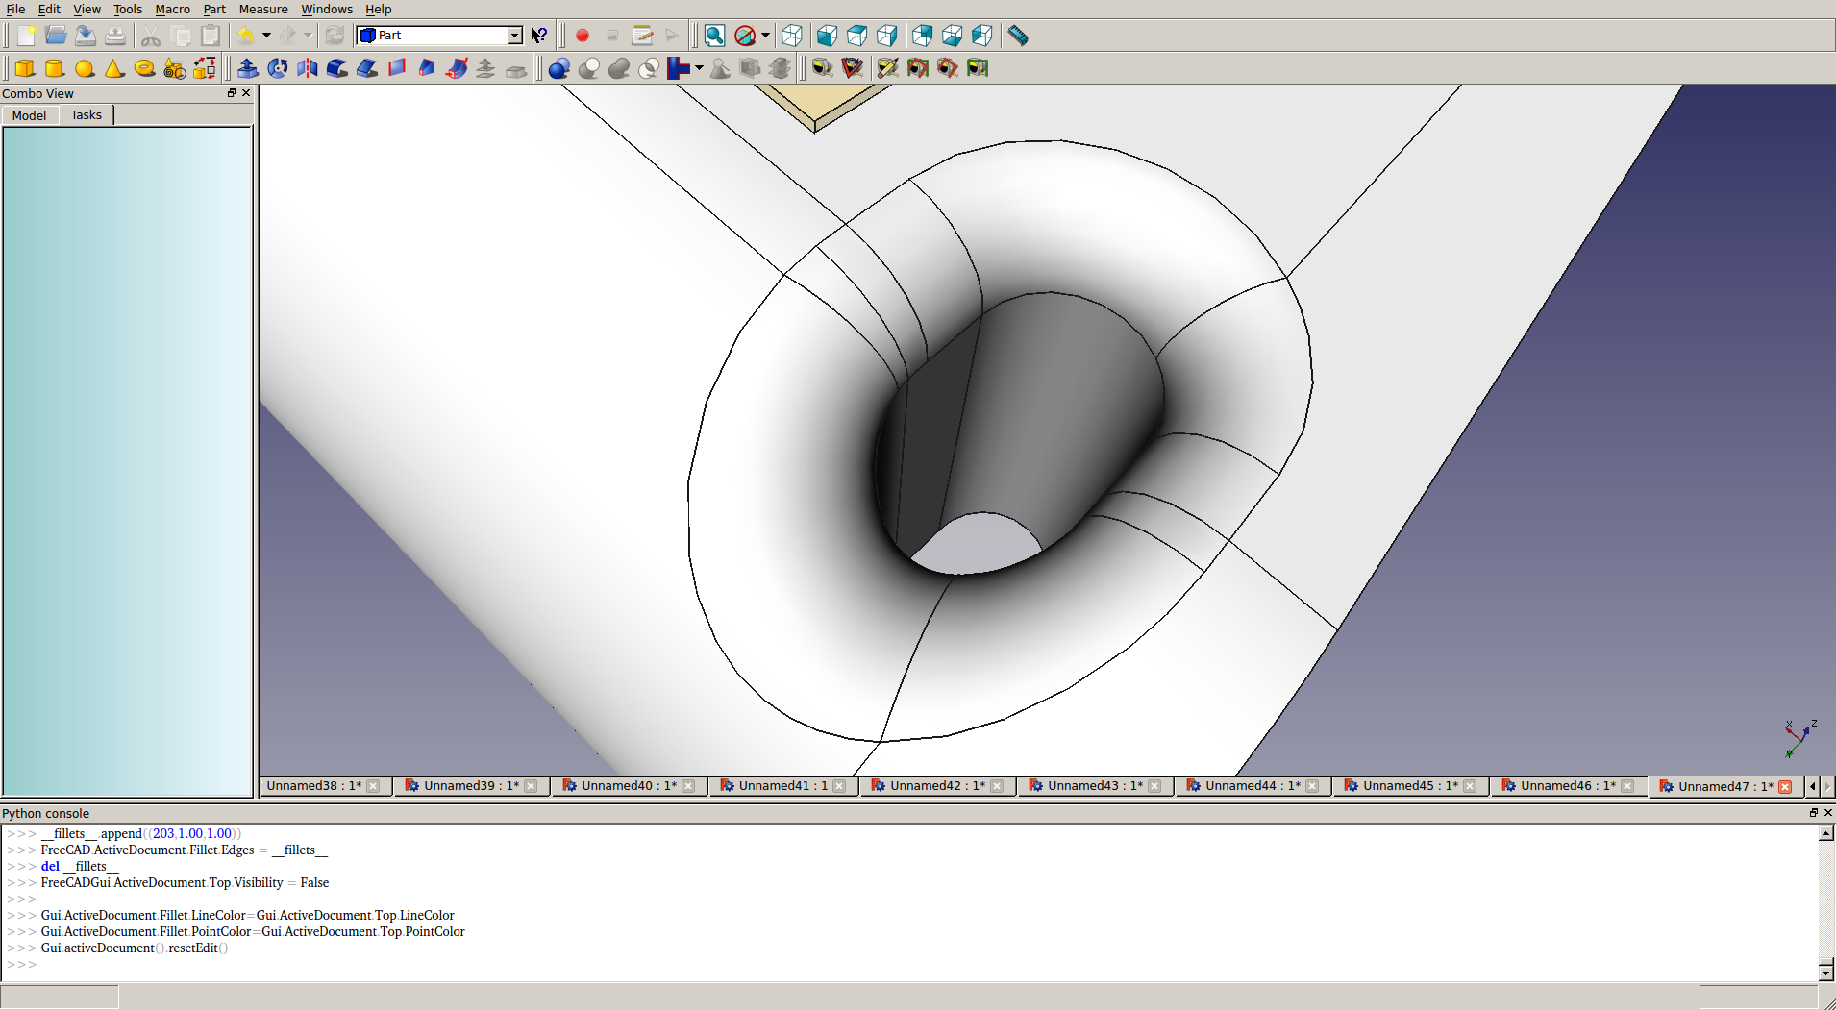Activate the Mirror tool
Viewport: 1836px width, 1010px height.
click(308, 68)
